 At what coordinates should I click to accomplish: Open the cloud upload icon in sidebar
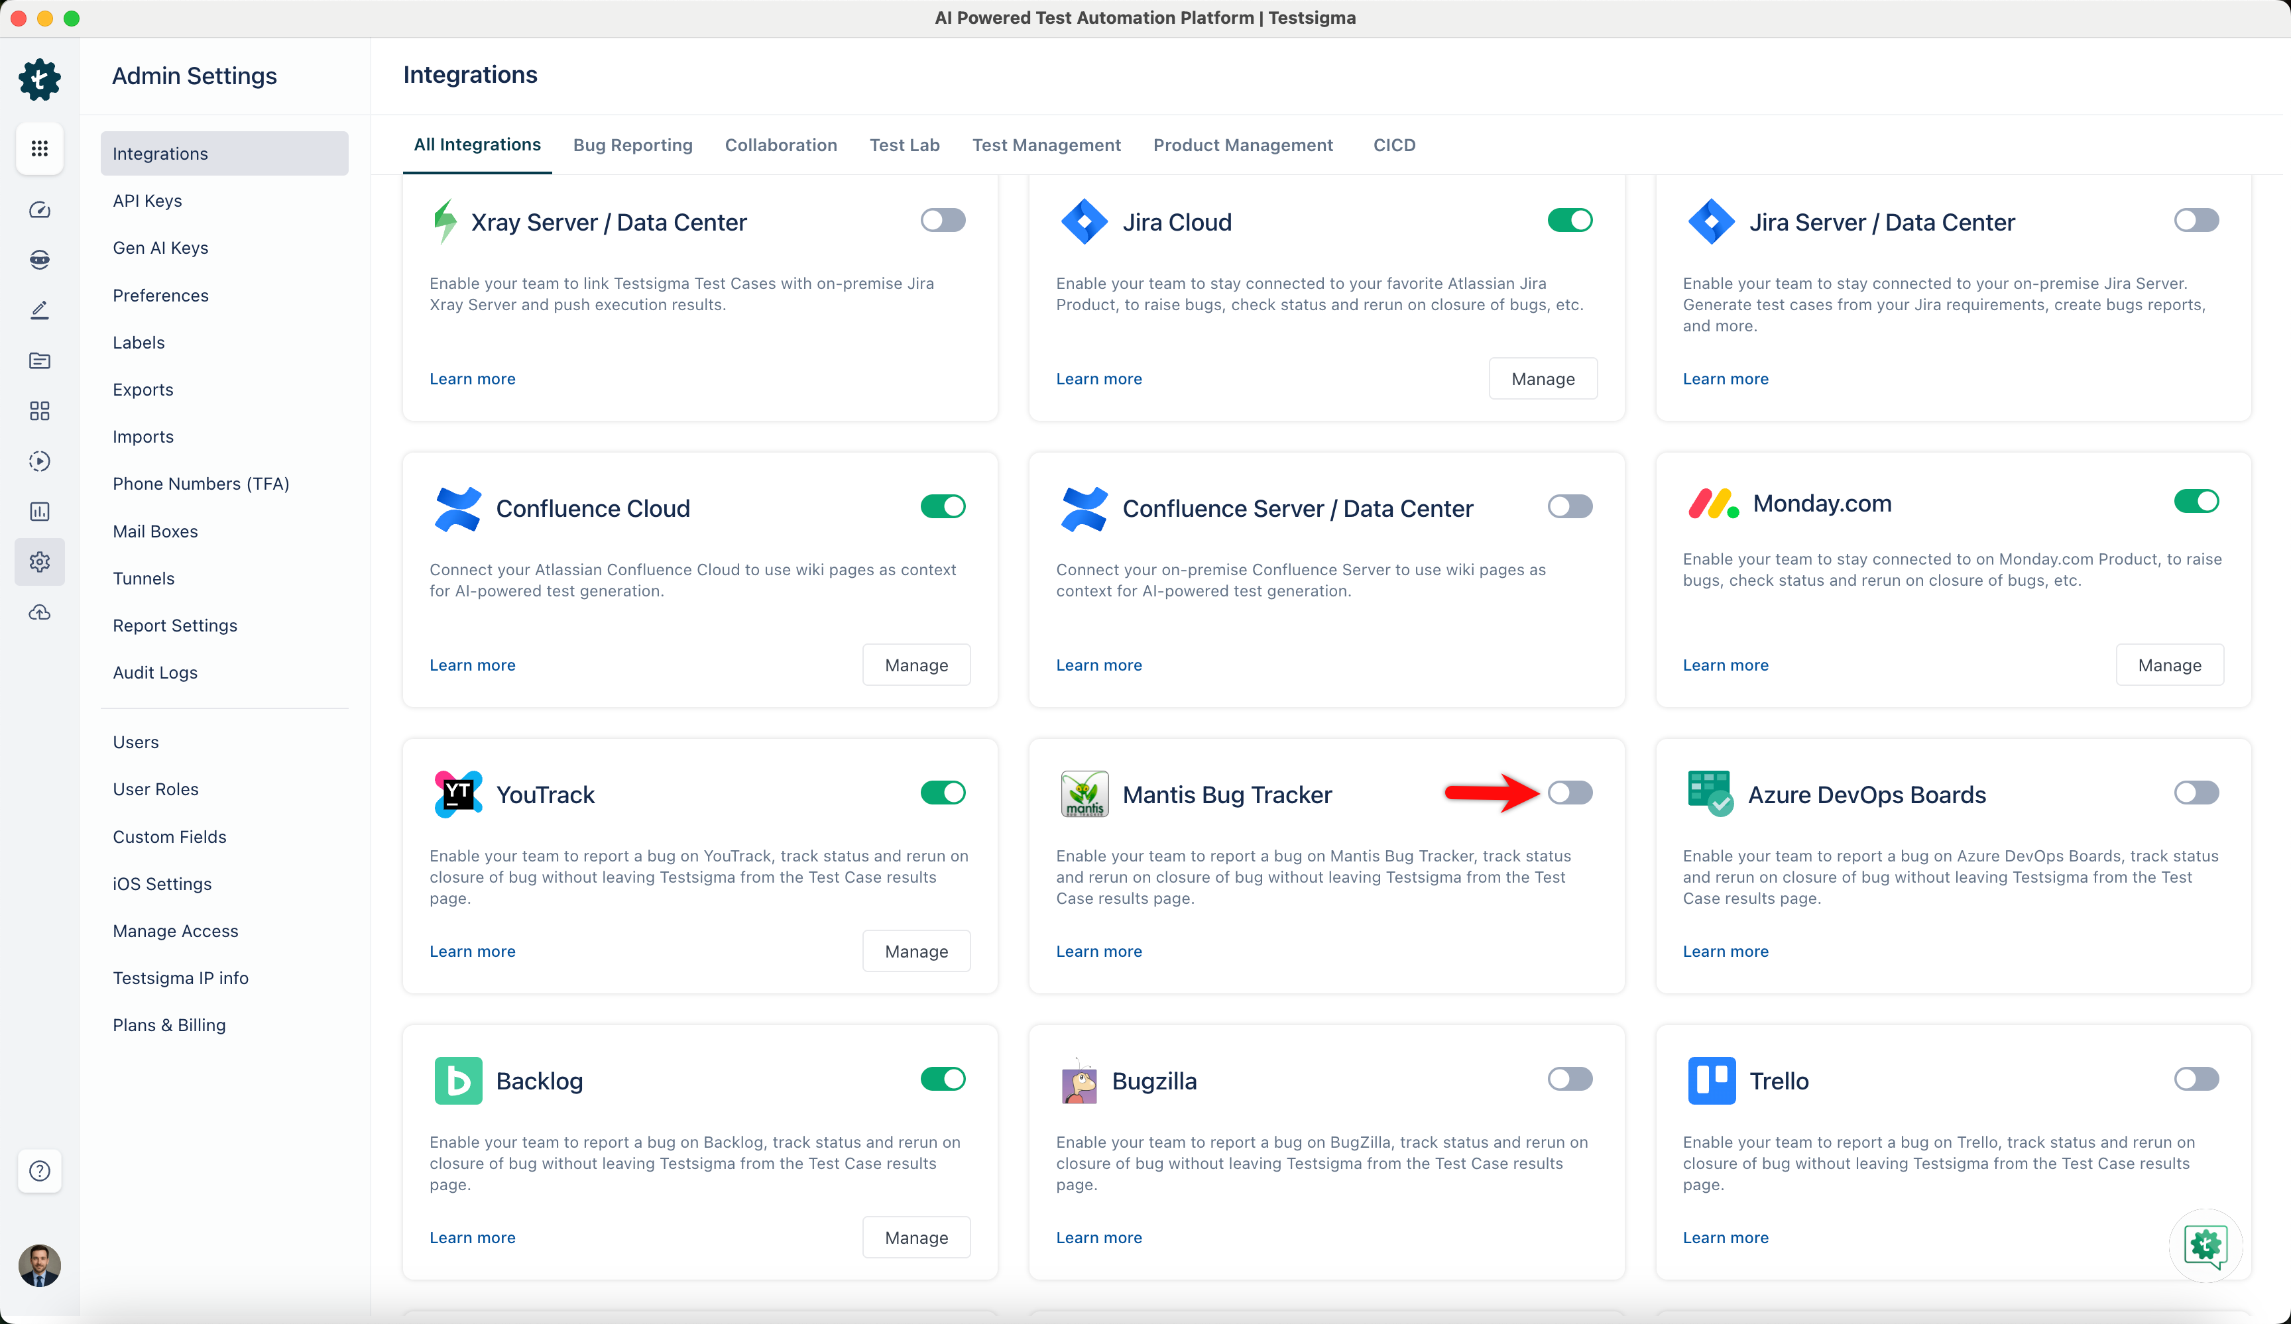coord(39,612)
